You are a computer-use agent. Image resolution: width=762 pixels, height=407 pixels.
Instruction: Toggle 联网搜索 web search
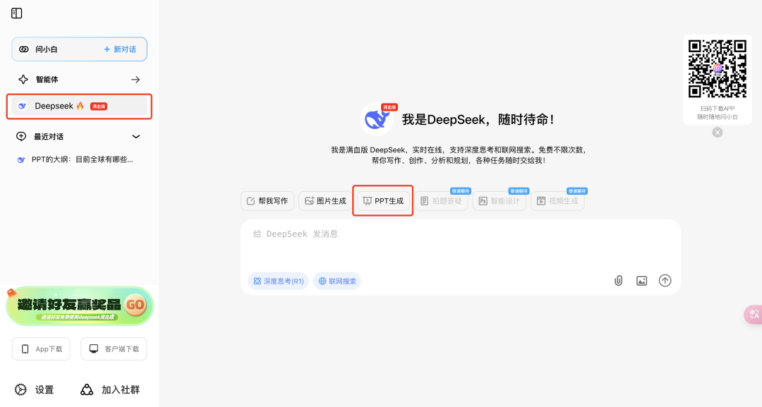(x=337, y=281)
